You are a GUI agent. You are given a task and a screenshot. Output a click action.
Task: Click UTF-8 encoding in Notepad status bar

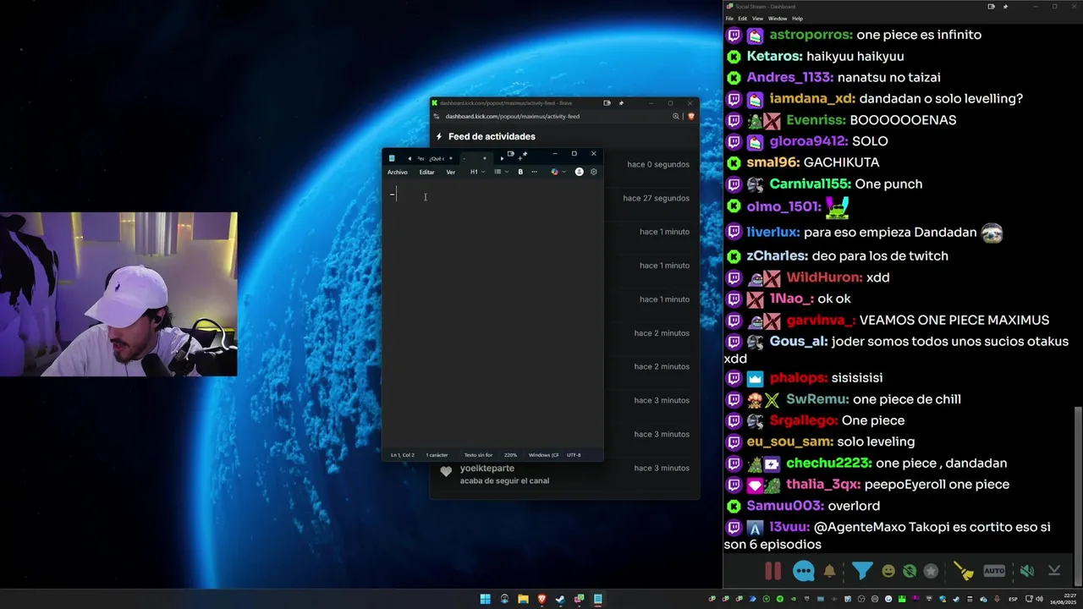(x=574, y=455)
